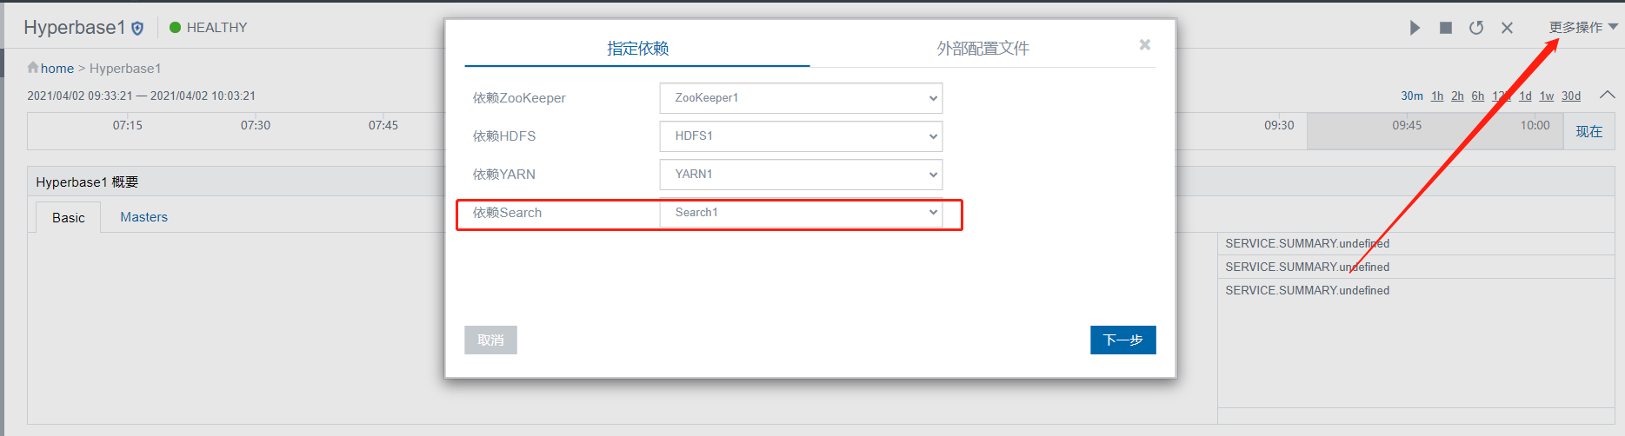Switch to the Masters tab

(x=143, y=217)
